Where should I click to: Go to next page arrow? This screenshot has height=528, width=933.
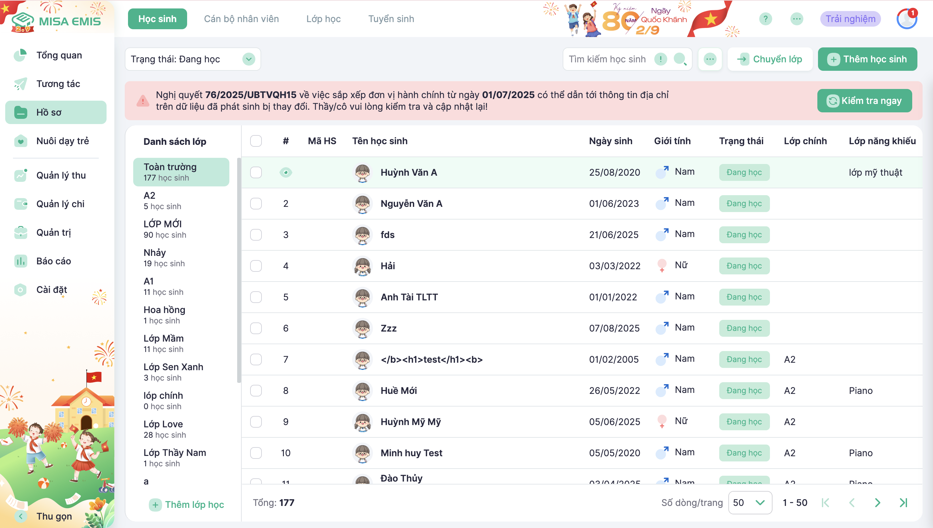[x=877, y=503]
